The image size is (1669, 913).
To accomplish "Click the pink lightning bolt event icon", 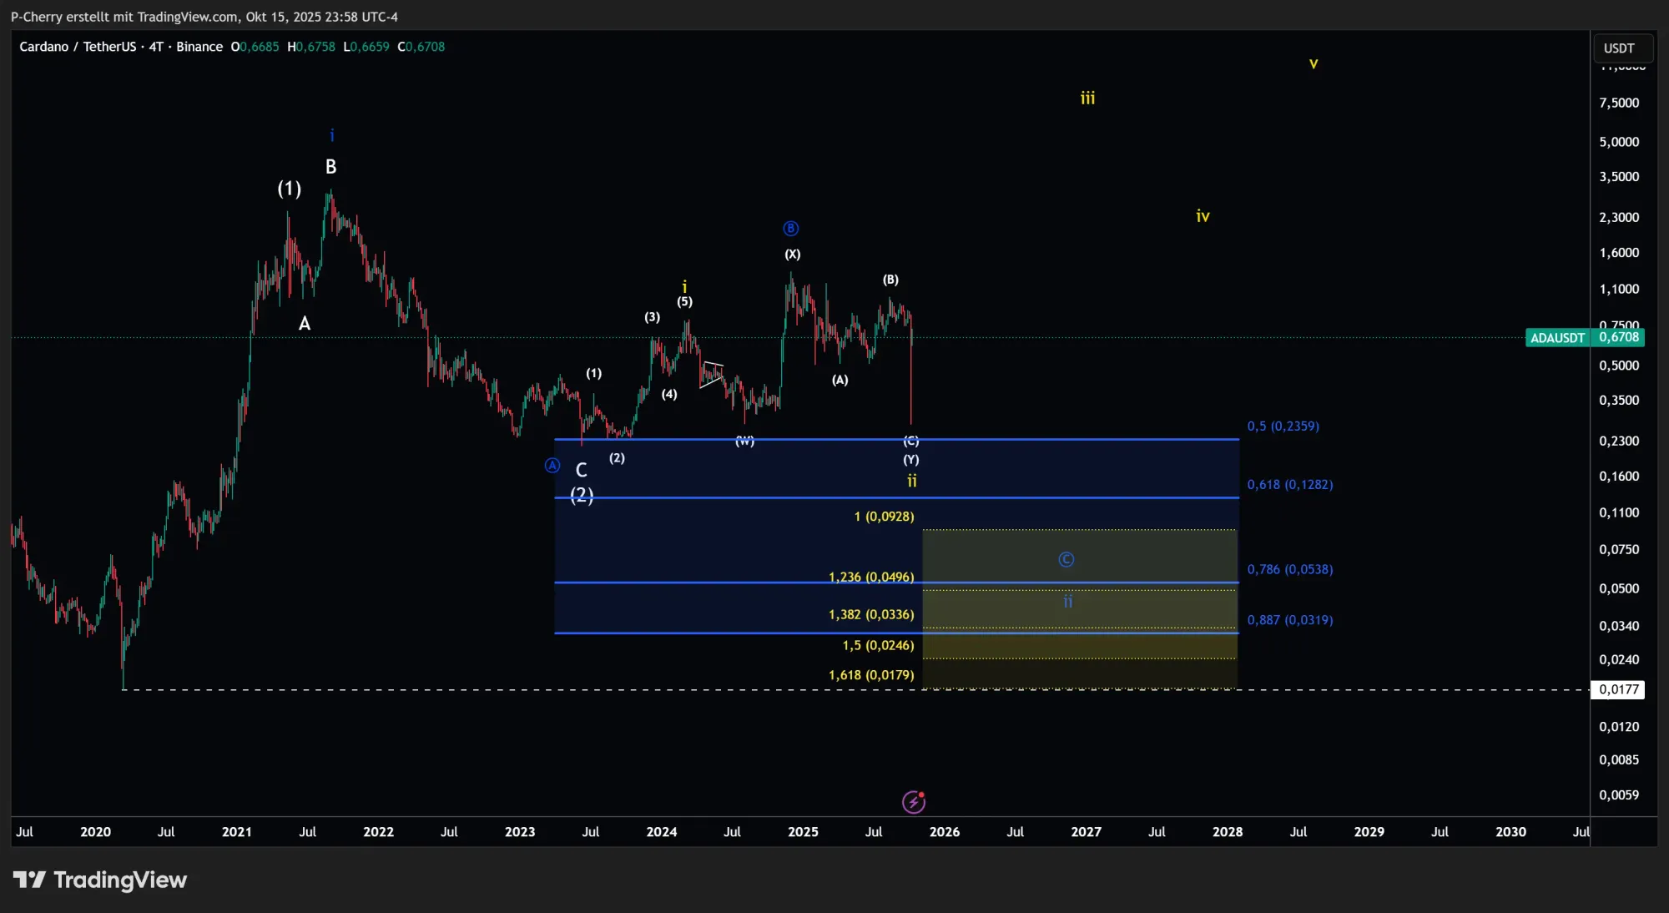I will point(914,802).
